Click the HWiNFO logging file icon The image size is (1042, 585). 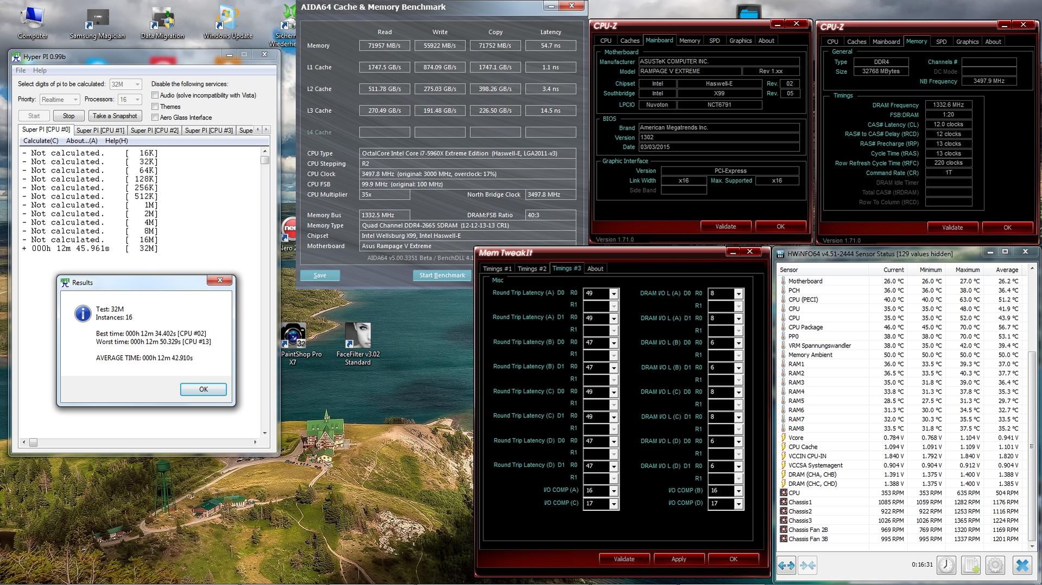[x=971, y=565]
